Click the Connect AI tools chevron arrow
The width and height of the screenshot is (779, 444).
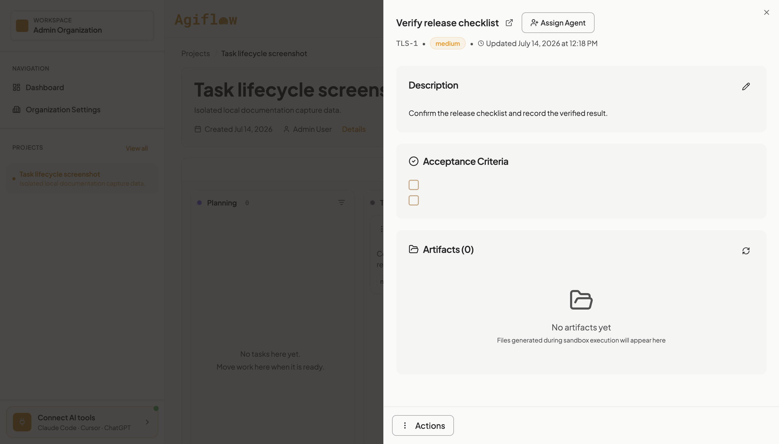coord(147,422)
